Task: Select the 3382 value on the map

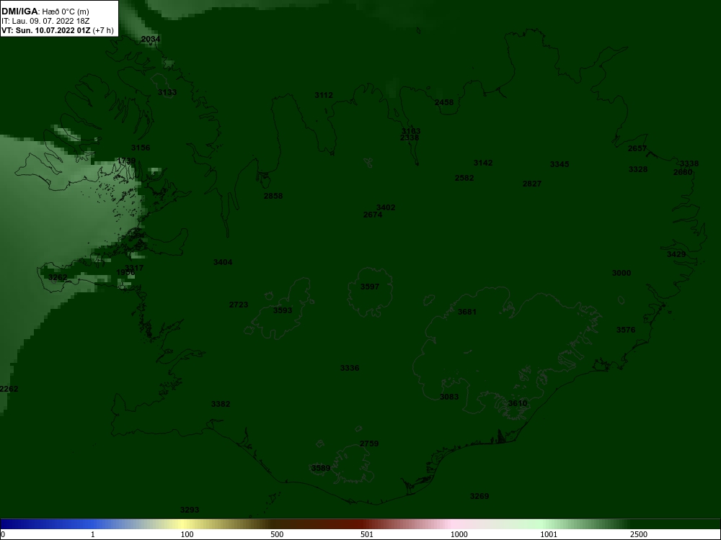Action: 221,404
